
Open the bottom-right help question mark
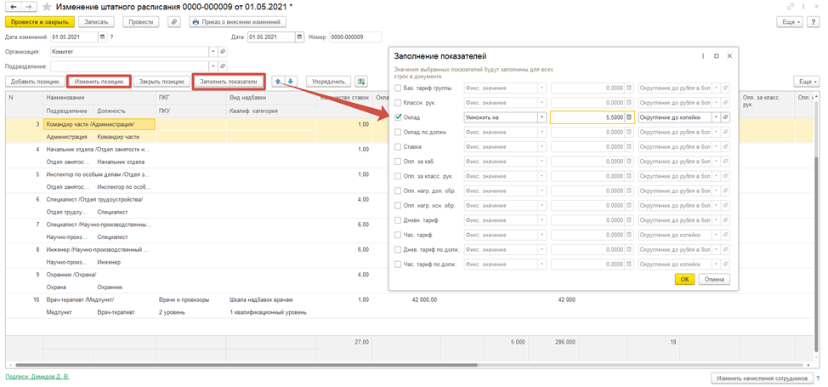tap(817, 378)
